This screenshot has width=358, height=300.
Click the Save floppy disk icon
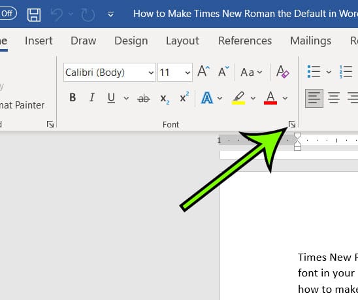(x=34, y=15)
